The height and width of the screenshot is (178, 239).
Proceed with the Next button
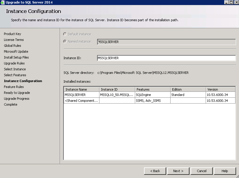coord(178,171)
